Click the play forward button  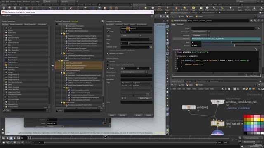[x=15, y=138]
